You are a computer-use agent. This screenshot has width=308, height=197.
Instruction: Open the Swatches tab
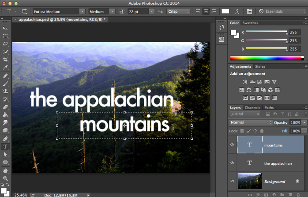coord(251,23)
